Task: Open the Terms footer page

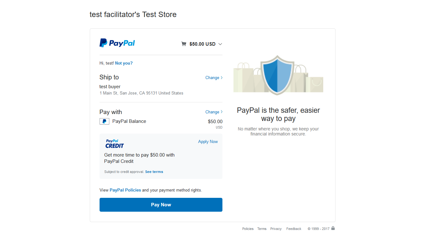Action: coord(262,229)
